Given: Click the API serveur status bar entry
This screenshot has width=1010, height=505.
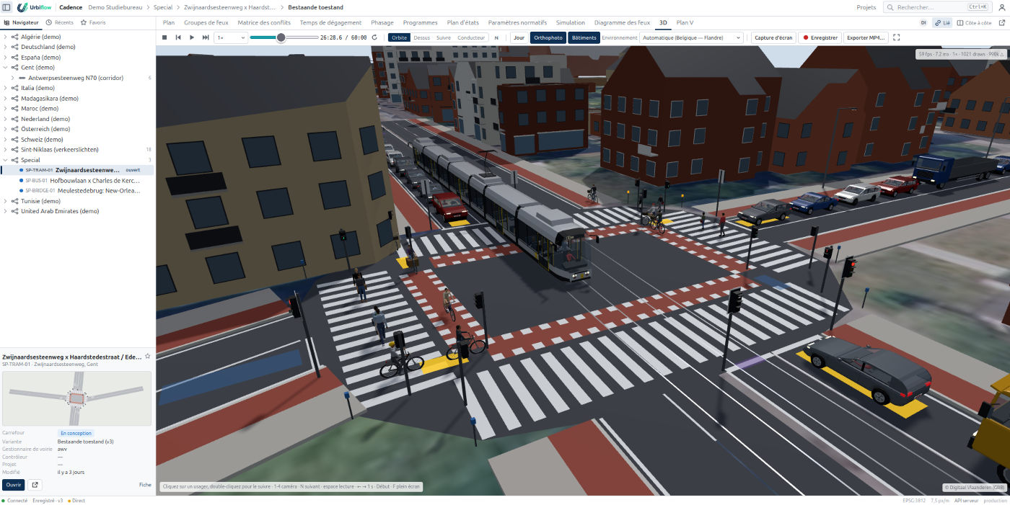Looking at the screenshot, I should point(967,501).
